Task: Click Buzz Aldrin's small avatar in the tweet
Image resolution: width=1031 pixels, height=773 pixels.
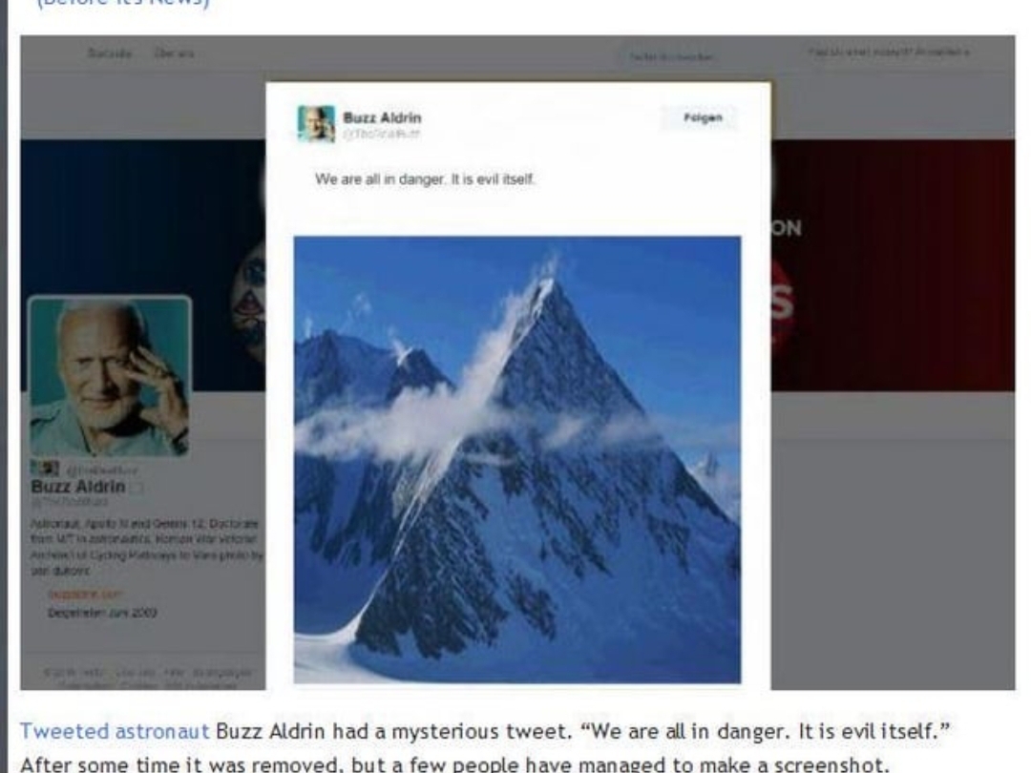Action: click(316, 123)
